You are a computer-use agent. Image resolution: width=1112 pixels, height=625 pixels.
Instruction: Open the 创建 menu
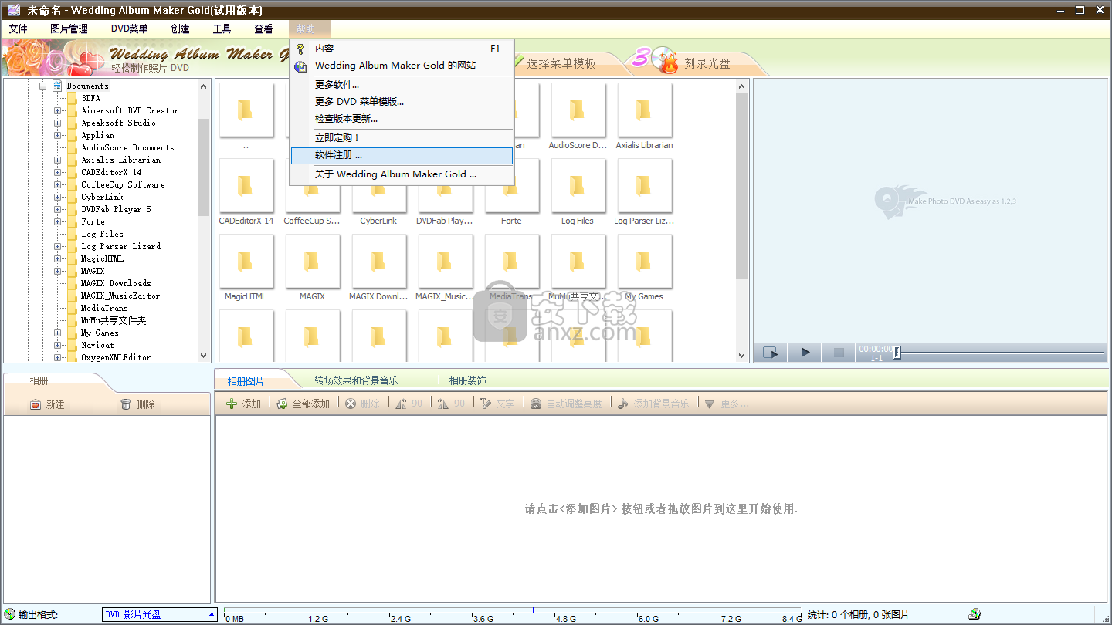pos(180,29)
